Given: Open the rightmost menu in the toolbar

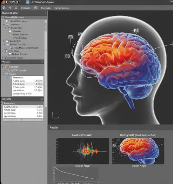Looking at the screenshot, I should click(62, 8).
